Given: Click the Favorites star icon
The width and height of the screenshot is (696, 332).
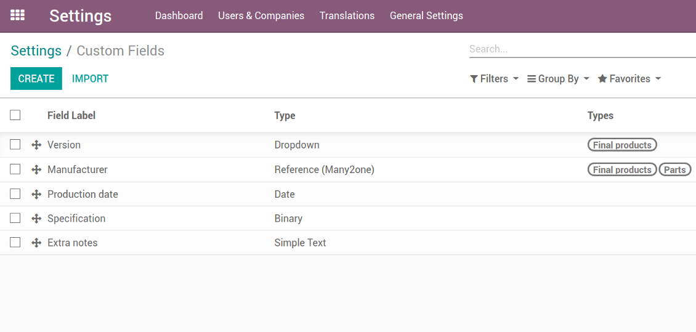Looking at the screenshot, I should 602,79.
